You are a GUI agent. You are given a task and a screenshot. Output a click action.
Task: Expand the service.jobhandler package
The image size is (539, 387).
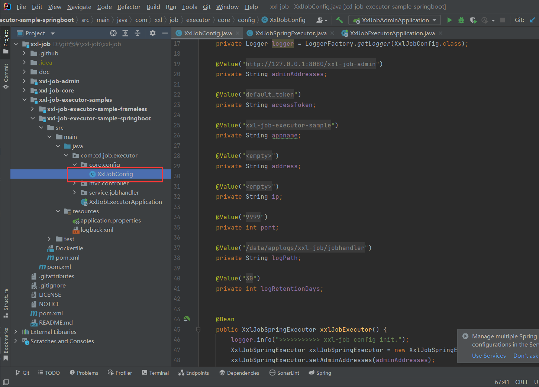click(74, 192)
